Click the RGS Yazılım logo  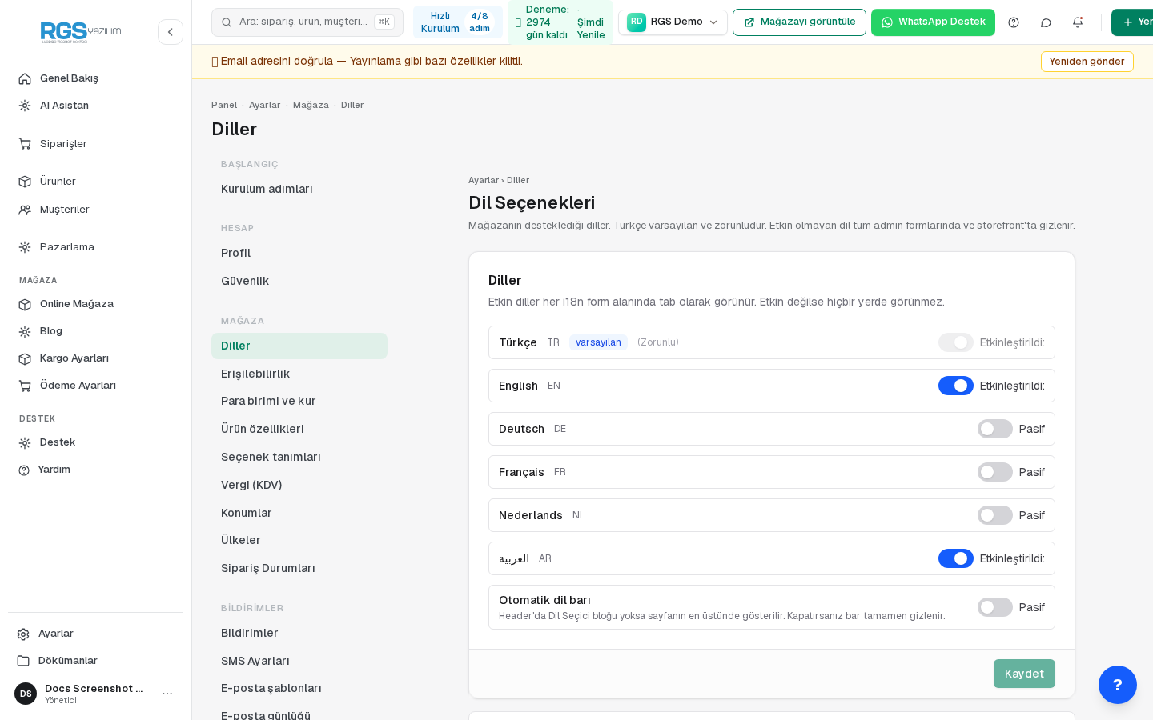[x=81, y=32]
